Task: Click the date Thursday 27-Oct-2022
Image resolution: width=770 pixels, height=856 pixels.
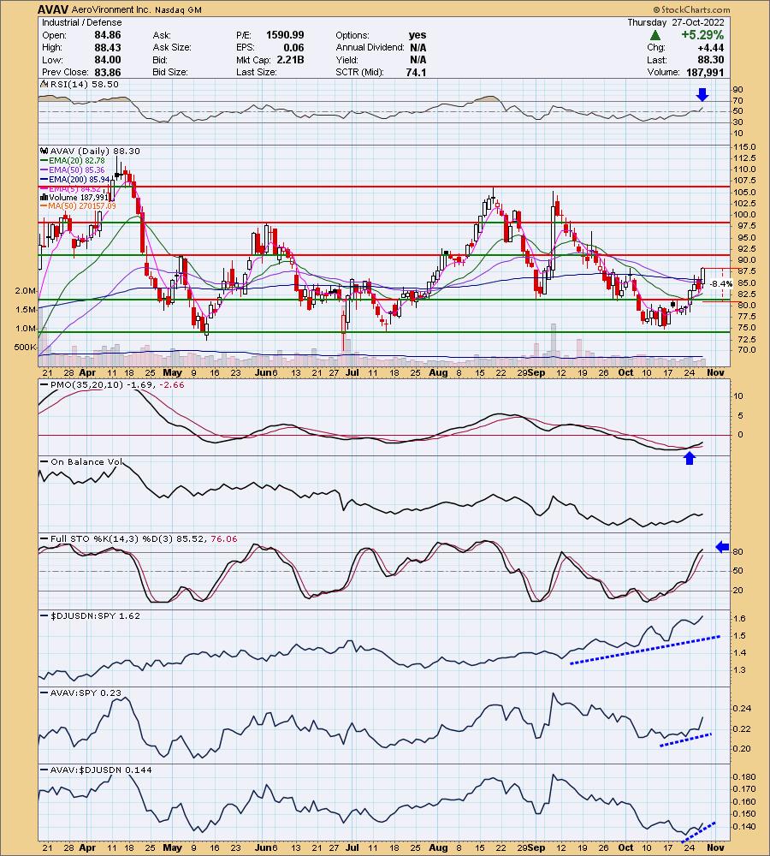Action: 676,22
